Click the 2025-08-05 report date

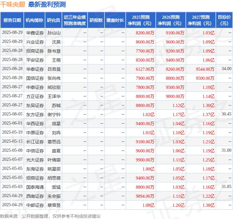click(x=12, y=114)
